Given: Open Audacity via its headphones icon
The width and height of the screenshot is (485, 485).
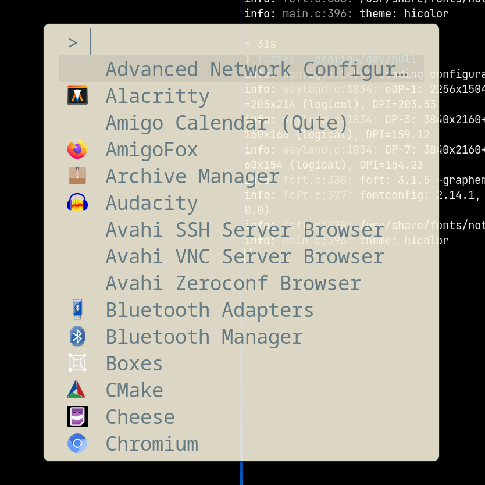Looking at the screenshot, I should click(77, 202).
